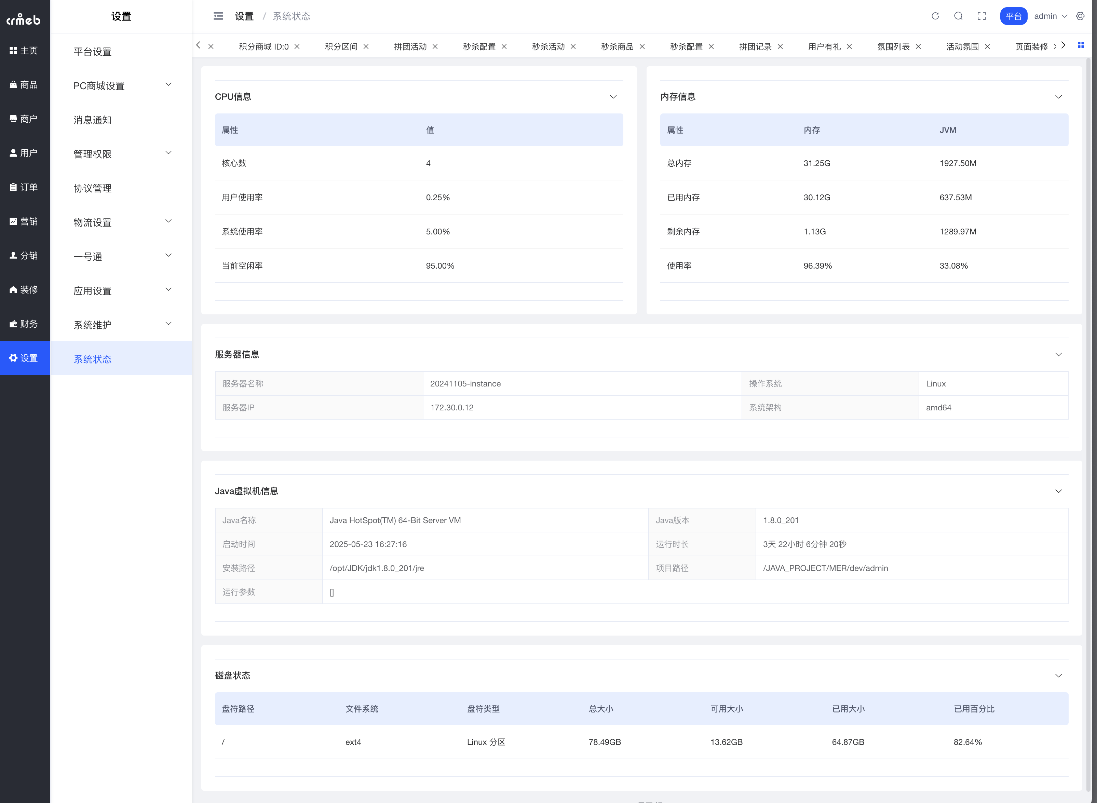The width and height of the screenshot is (1097, 803).
Task: Go to 商品 in the left navigation
Action: [x=24, y=85]
